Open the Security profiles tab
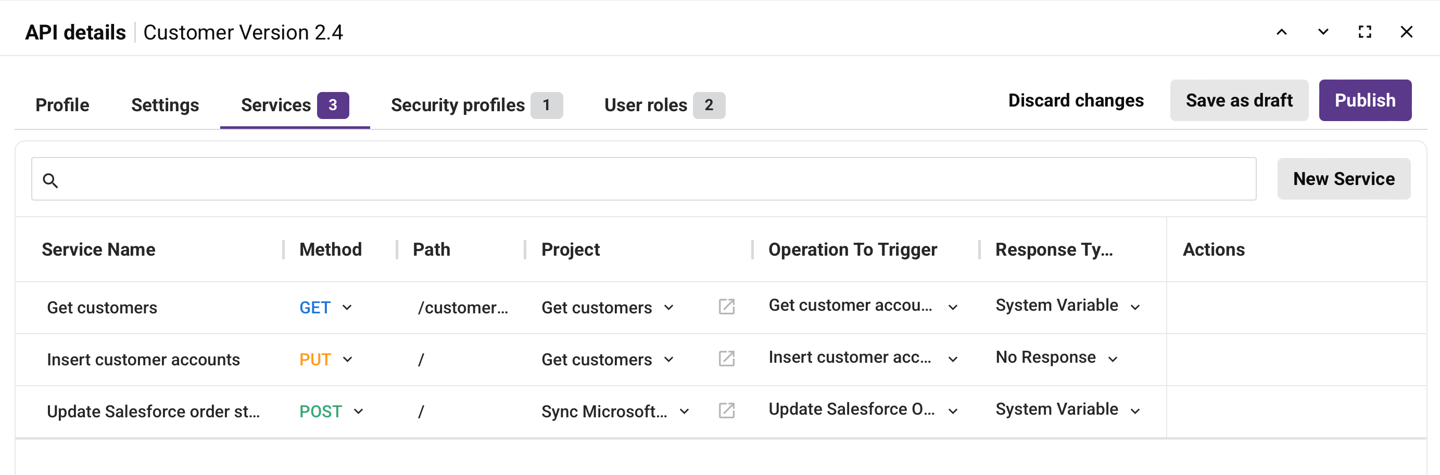Screen dimensions: 1440x475 pyautogui.click(x=458, y=104)
